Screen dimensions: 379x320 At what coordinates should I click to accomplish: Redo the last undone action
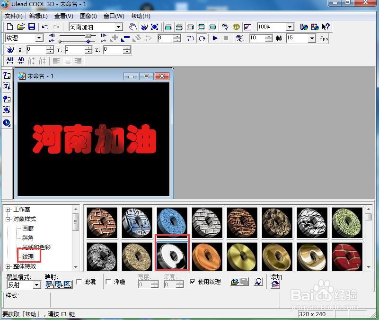[x=56, y=27]
